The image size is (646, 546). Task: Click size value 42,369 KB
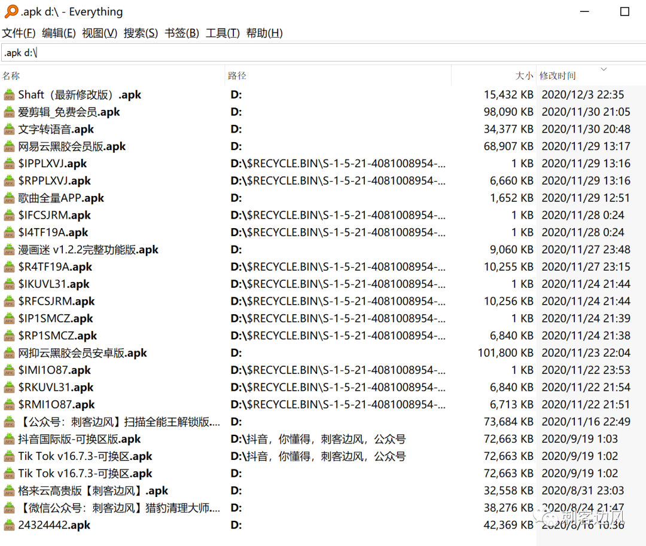point(508,526)
